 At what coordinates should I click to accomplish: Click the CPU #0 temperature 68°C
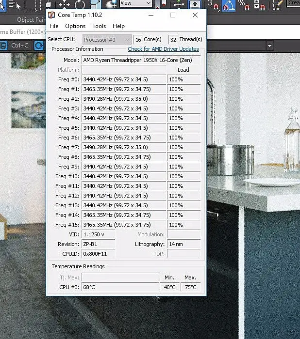coord(120,287)
